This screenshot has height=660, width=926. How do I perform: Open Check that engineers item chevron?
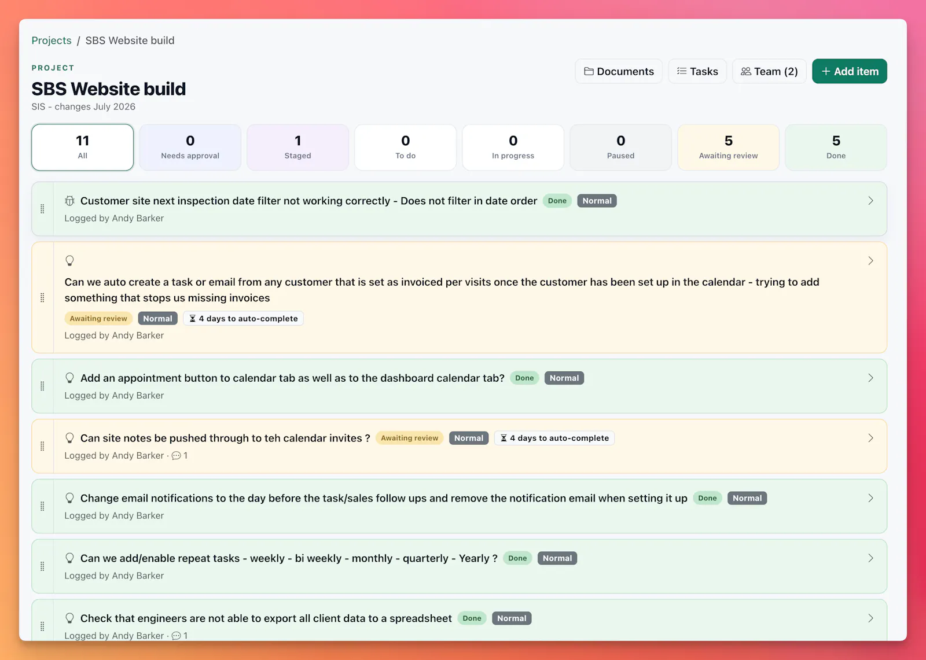[x=870, y=618]
